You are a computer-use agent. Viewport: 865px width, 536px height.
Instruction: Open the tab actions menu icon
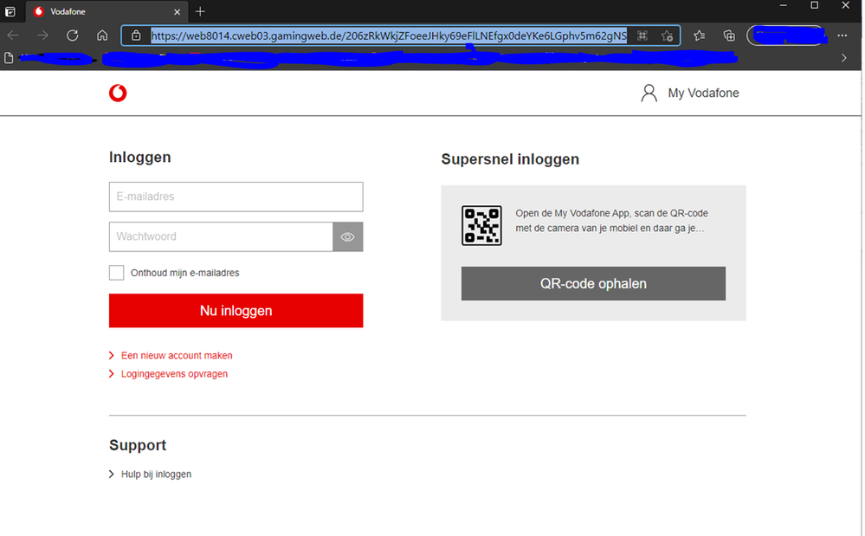coord(10,11)
